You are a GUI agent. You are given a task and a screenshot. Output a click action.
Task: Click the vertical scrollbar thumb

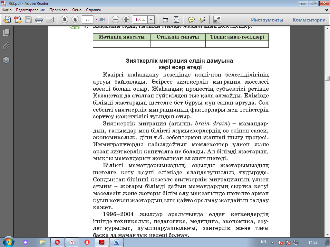point(327,78)
